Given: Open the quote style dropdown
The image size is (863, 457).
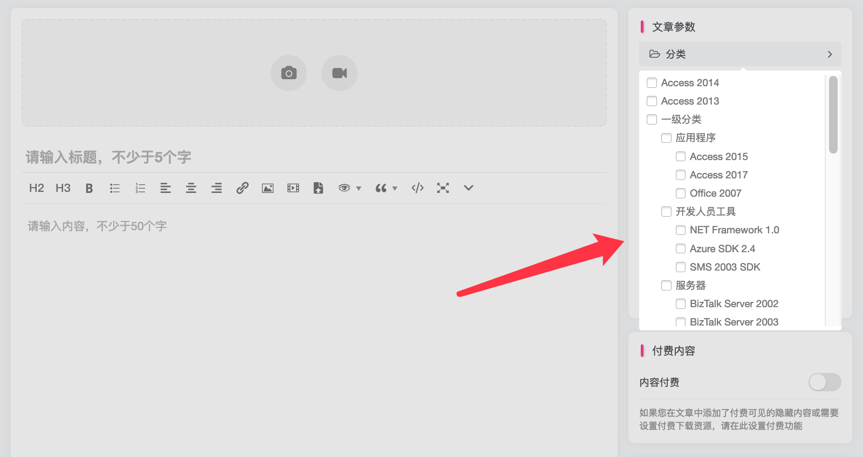Looking at the screenshot, I should click(x=386, y=188).
